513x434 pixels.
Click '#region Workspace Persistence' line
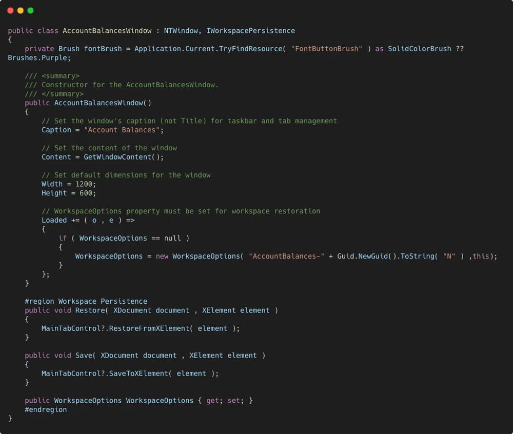(86, 301)
